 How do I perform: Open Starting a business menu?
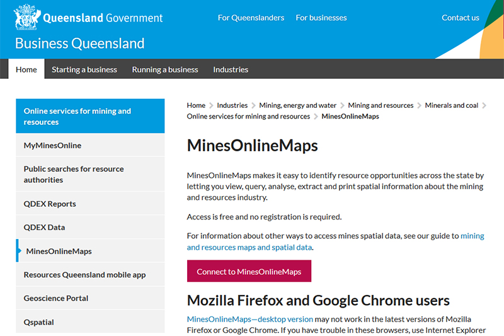(84, 69)
